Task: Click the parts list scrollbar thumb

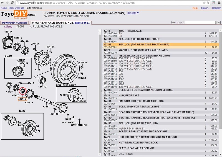Action: point(220,81)
